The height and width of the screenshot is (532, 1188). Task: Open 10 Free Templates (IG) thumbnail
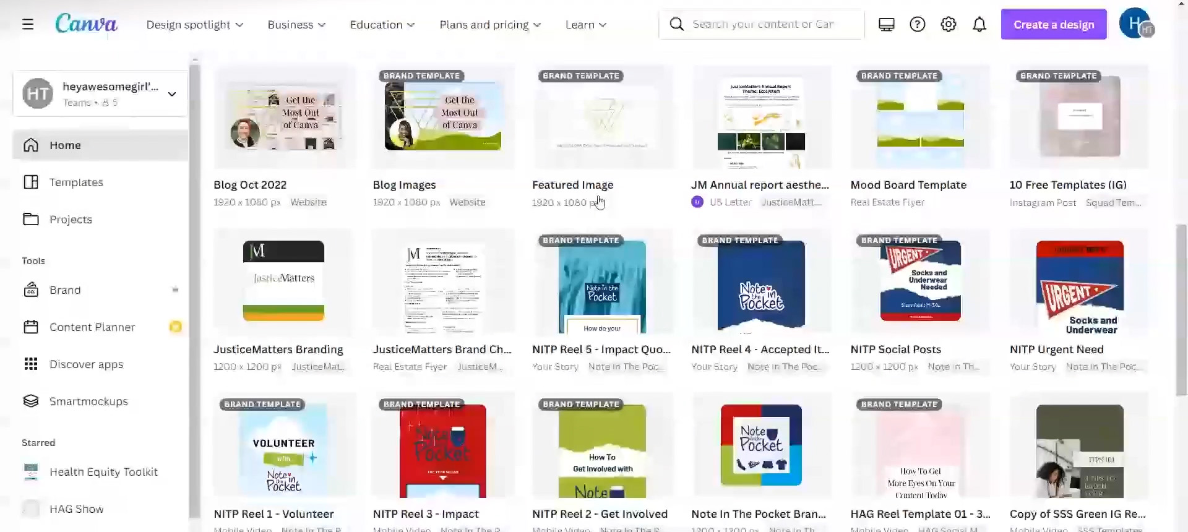point(1080,117)
